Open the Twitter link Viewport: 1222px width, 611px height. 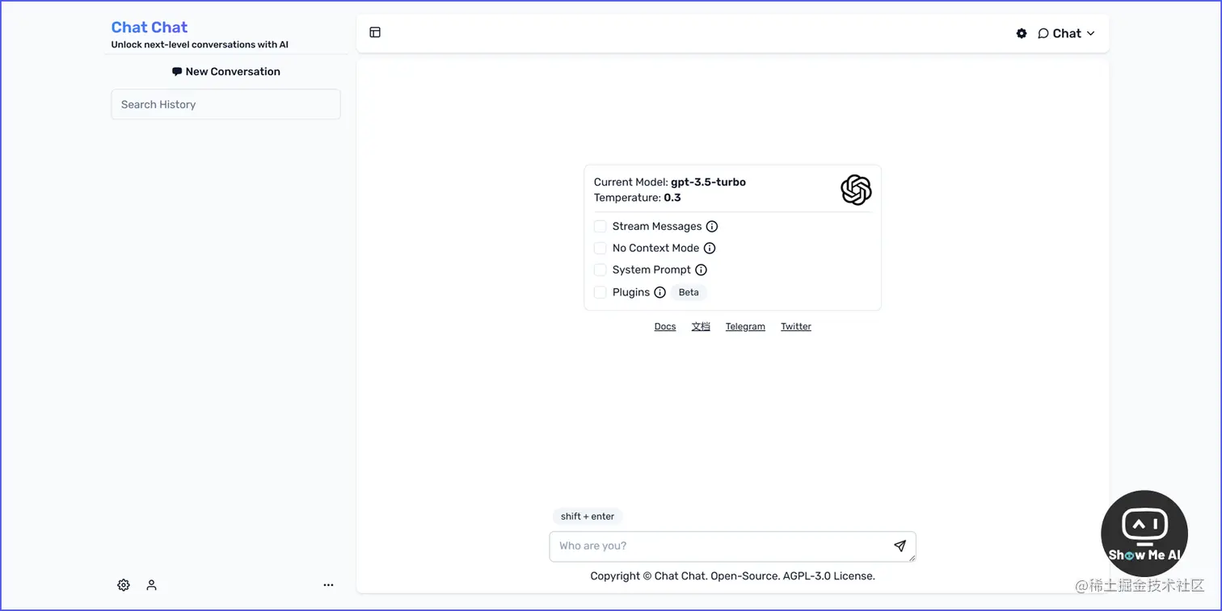point(796,327)
